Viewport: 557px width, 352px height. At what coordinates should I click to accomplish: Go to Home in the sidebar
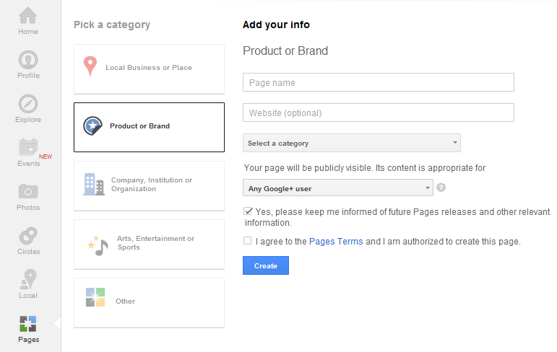(x=28, y=21)
